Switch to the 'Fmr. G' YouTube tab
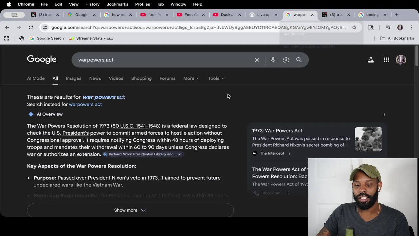Viewport: 419px width, 236px height. coord(191,15)
